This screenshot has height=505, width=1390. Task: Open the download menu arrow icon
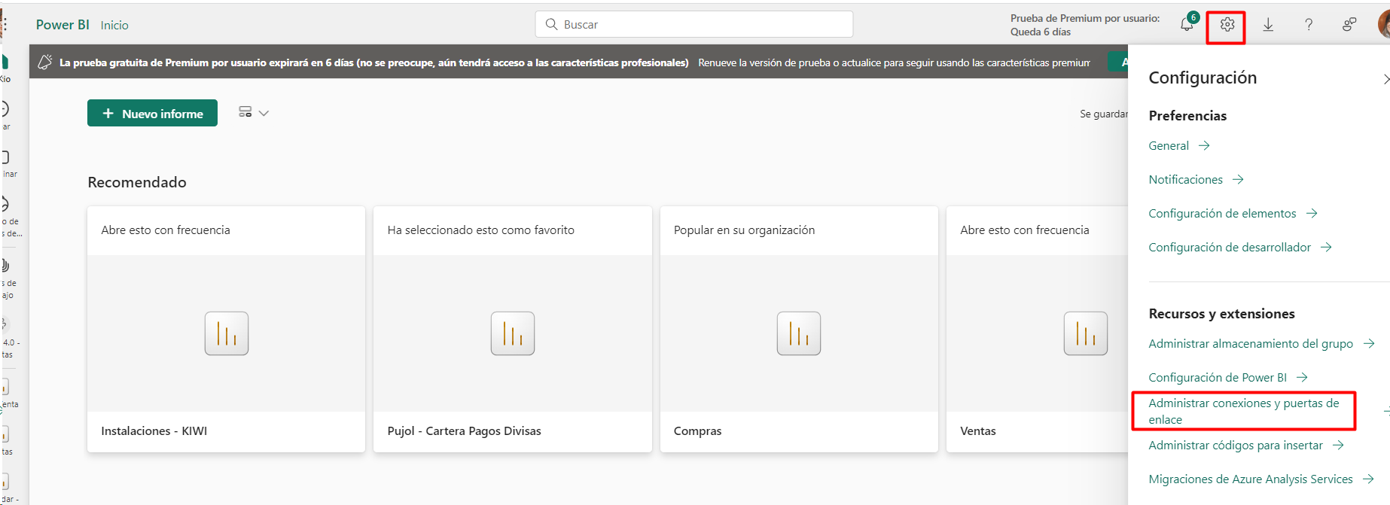(1268, 25)
